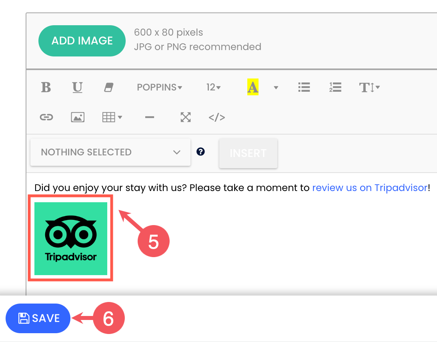The image size is (437, 342).
Task: Open the review us on Tripadvisor link
Action: [x=370, y=188]
